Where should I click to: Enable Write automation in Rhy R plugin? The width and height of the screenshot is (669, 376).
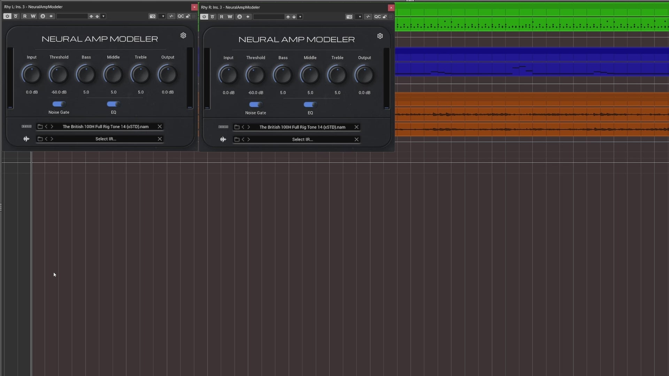pyautogui.click(x=230, y=17)
